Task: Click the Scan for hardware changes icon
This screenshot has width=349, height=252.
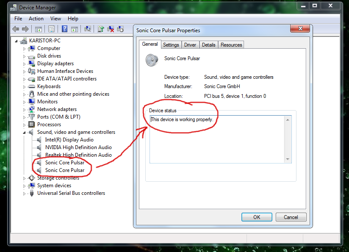Action: coord(88,29)
